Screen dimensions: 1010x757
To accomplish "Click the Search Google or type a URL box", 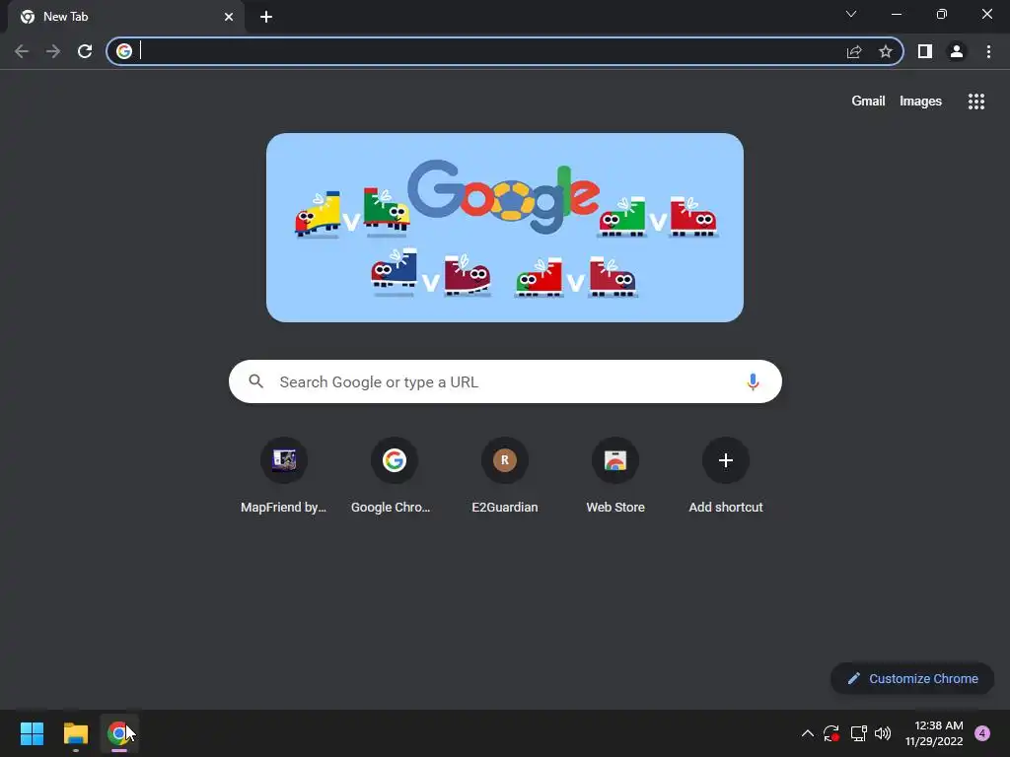I will click(x=505, y=381).
